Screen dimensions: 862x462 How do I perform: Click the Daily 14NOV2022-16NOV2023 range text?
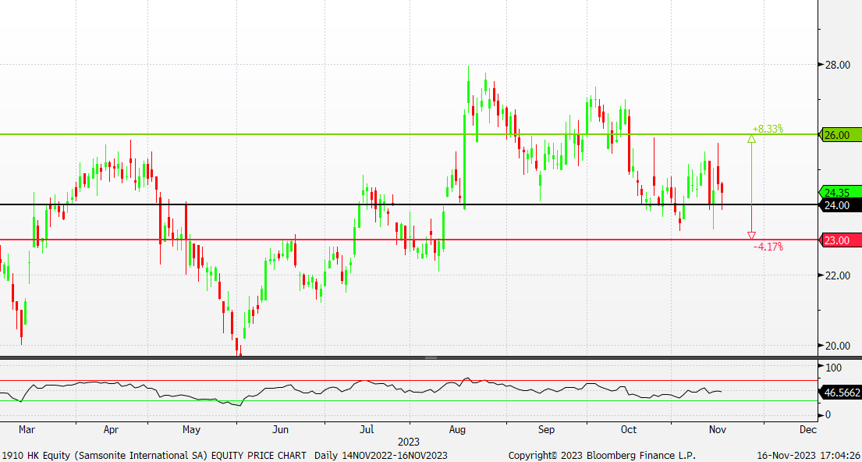pos(381,456)
